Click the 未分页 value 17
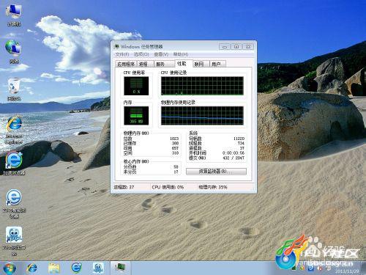This screenshot has width=366, height=275. click(176, 172)
